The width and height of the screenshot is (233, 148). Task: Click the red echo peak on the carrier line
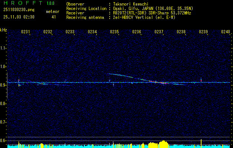coord(162,83)
